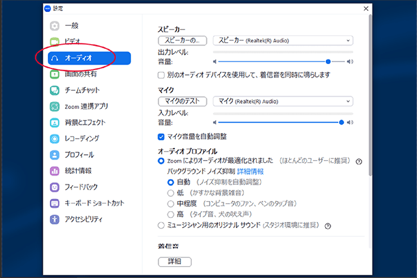This screenshot has height=278, width=417.
Task: Click the ビデオ camera icon
Action: point(54,42)
